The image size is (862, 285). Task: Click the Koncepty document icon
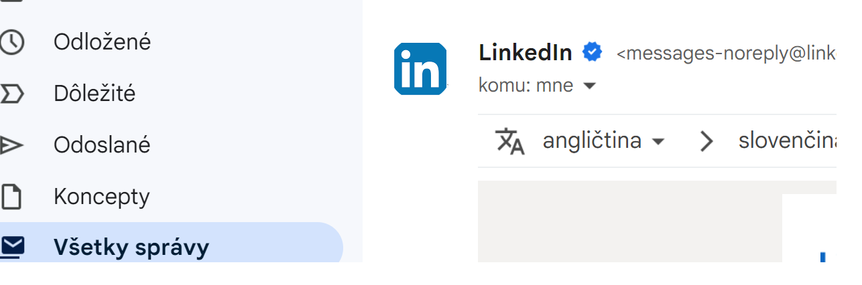(x=11, y=197)
